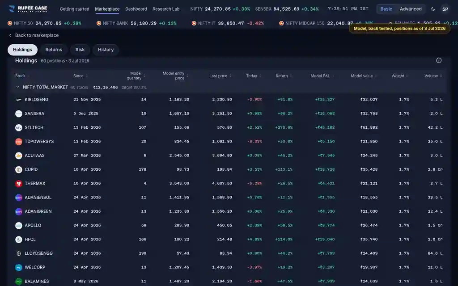
Task: Go to Dashboard
Action: click(x=136, y=9)
